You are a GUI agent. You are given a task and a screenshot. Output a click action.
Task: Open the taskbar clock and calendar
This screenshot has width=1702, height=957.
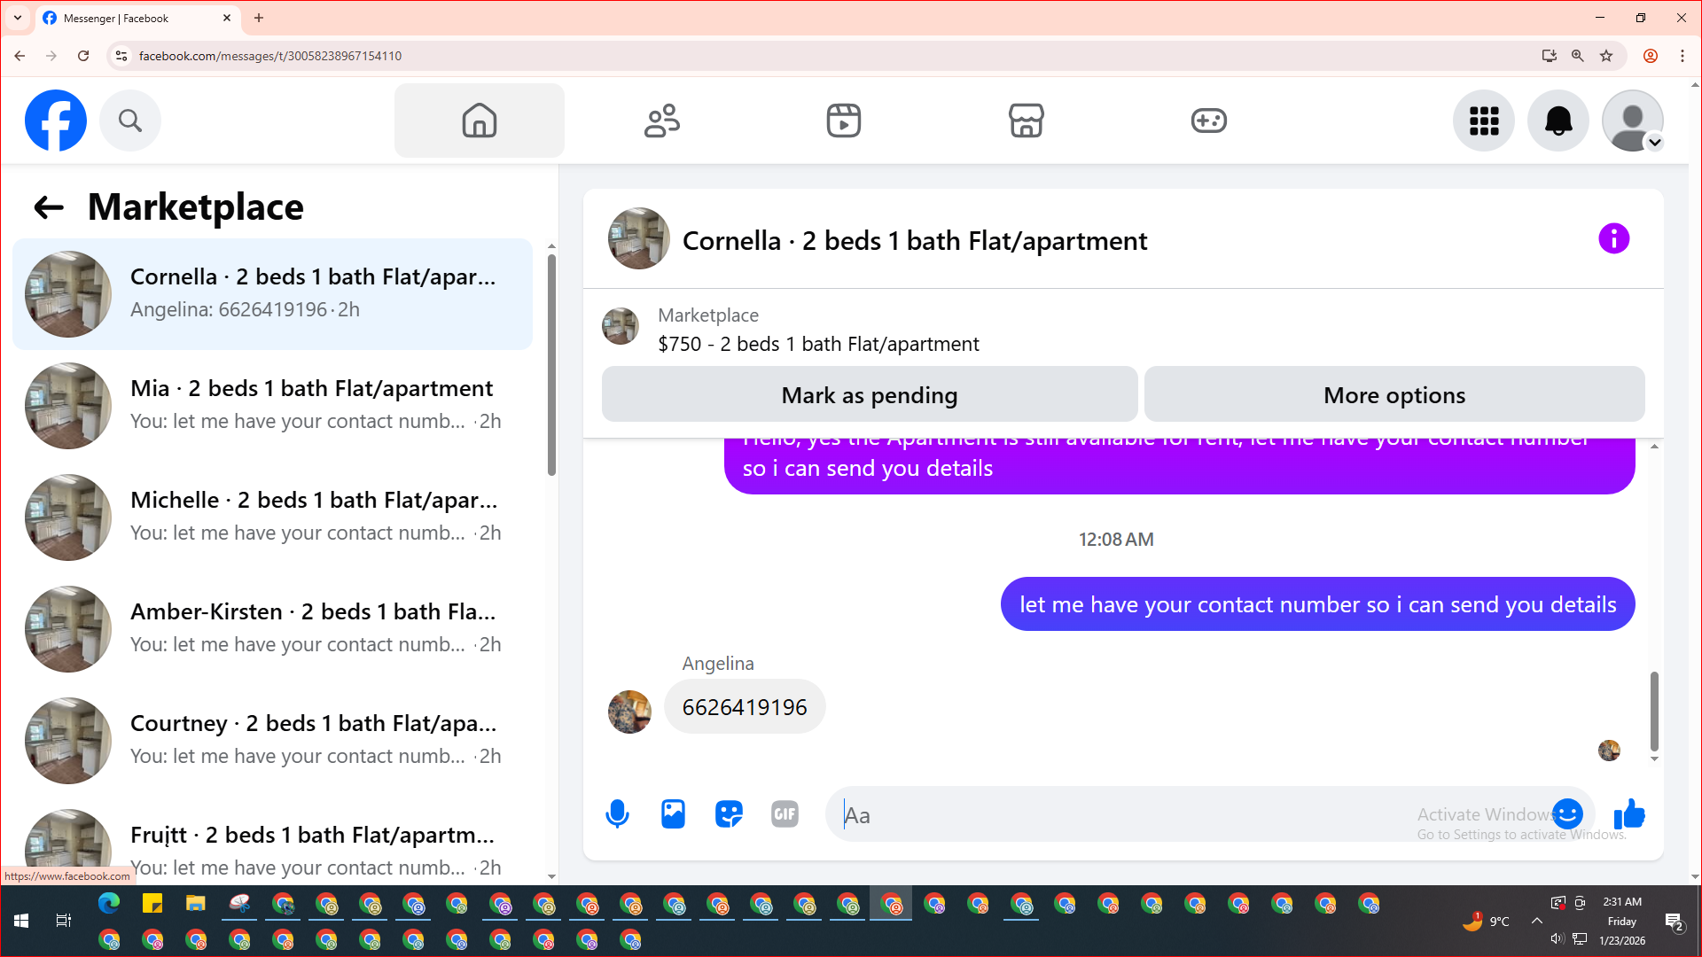click(x=1622, y=921)
